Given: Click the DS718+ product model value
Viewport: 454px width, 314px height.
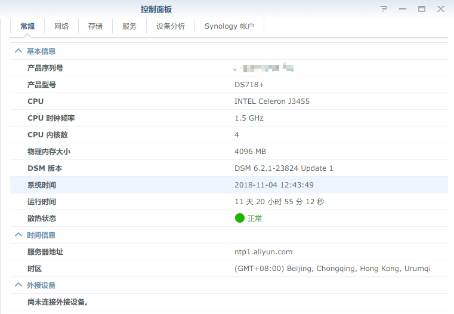Looking at the screenshot, I should click(249, 85).
